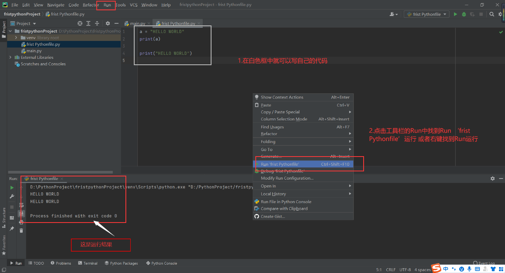Select Run File in Python Console

click(x=303, y=202)
